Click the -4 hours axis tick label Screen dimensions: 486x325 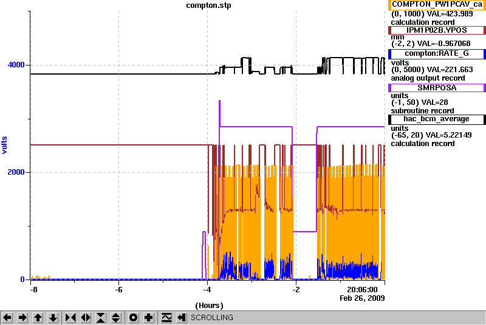(207, 290)
